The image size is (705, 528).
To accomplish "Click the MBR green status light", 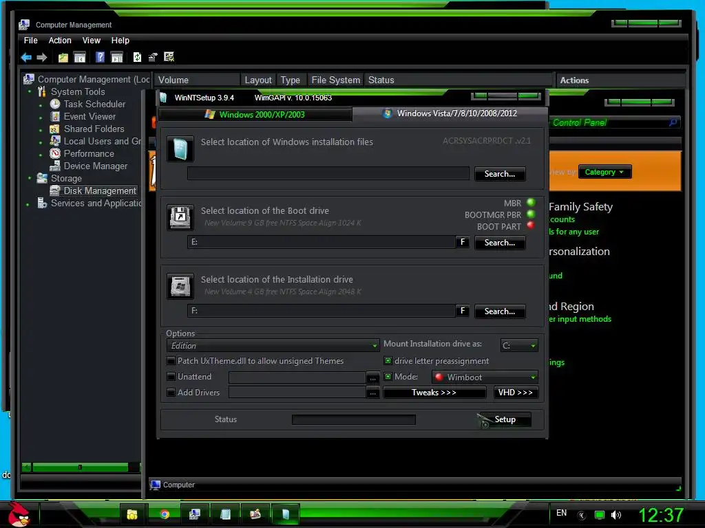I will click(531, 203).
